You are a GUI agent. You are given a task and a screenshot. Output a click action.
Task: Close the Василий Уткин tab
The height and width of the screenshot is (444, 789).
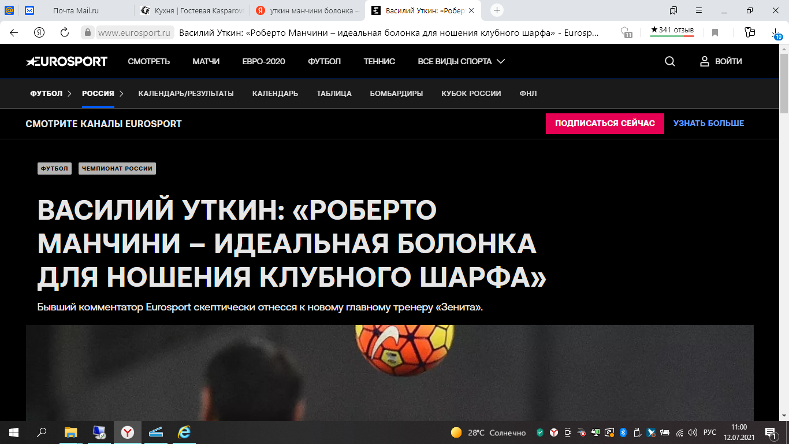(471, 10)
